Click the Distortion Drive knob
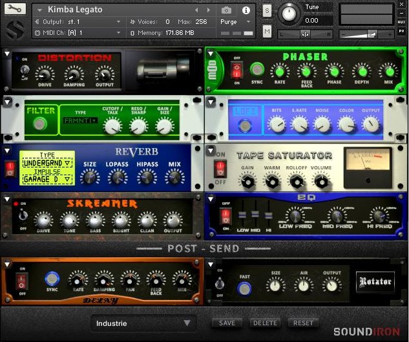The image size is (409, 342). click(45, 74)
